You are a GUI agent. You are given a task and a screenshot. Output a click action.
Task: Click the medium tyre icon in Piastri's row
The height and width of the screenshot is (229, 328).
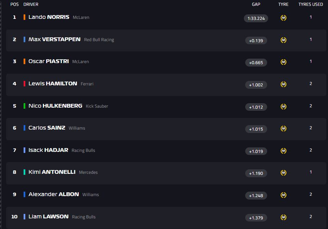tap(283, 62)
